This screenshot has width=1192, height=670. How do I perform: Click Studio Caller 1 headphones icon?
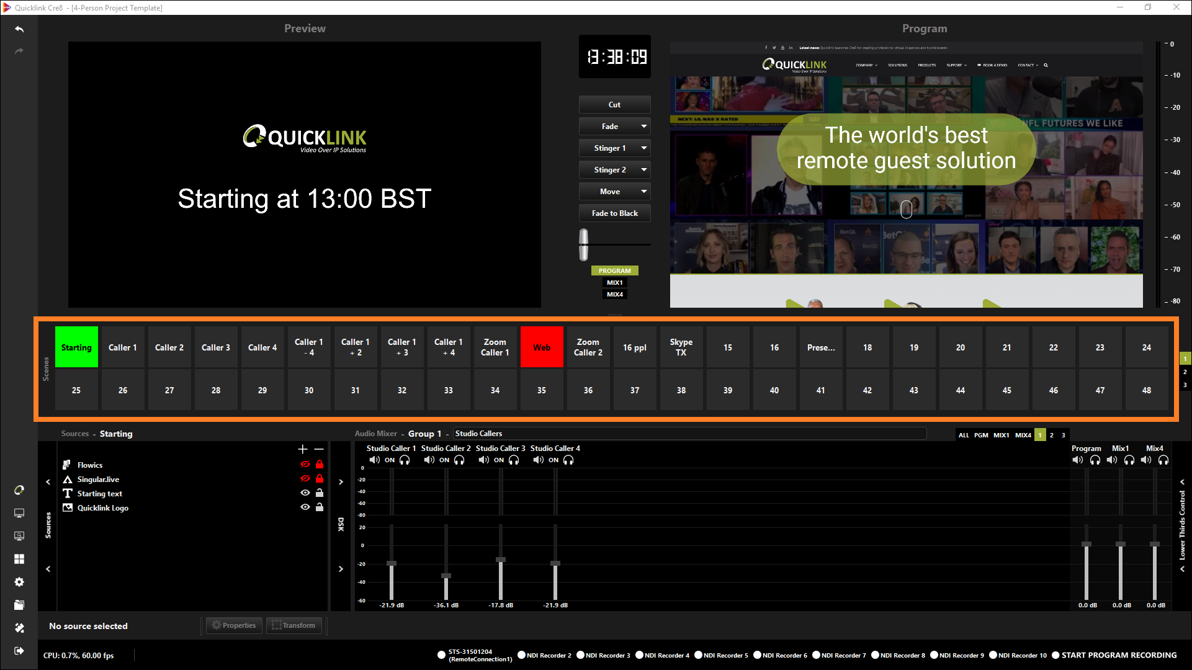pyautogui.click(x=405, y=460)
